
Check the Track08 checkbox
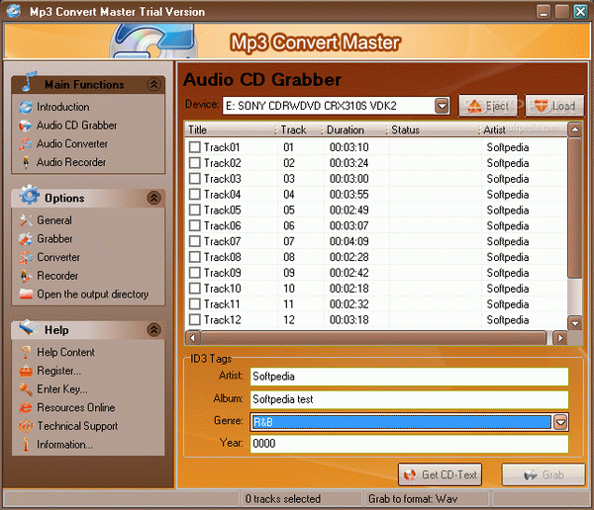point(195,257)
